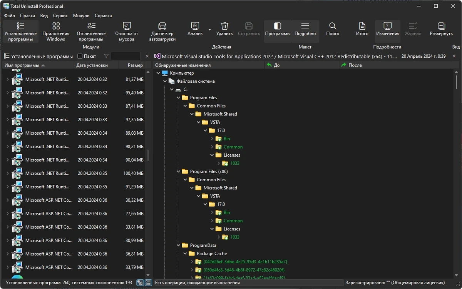This screenshot has width=462, height=289.
Task: Open the Модули menu
Action: 81,16
